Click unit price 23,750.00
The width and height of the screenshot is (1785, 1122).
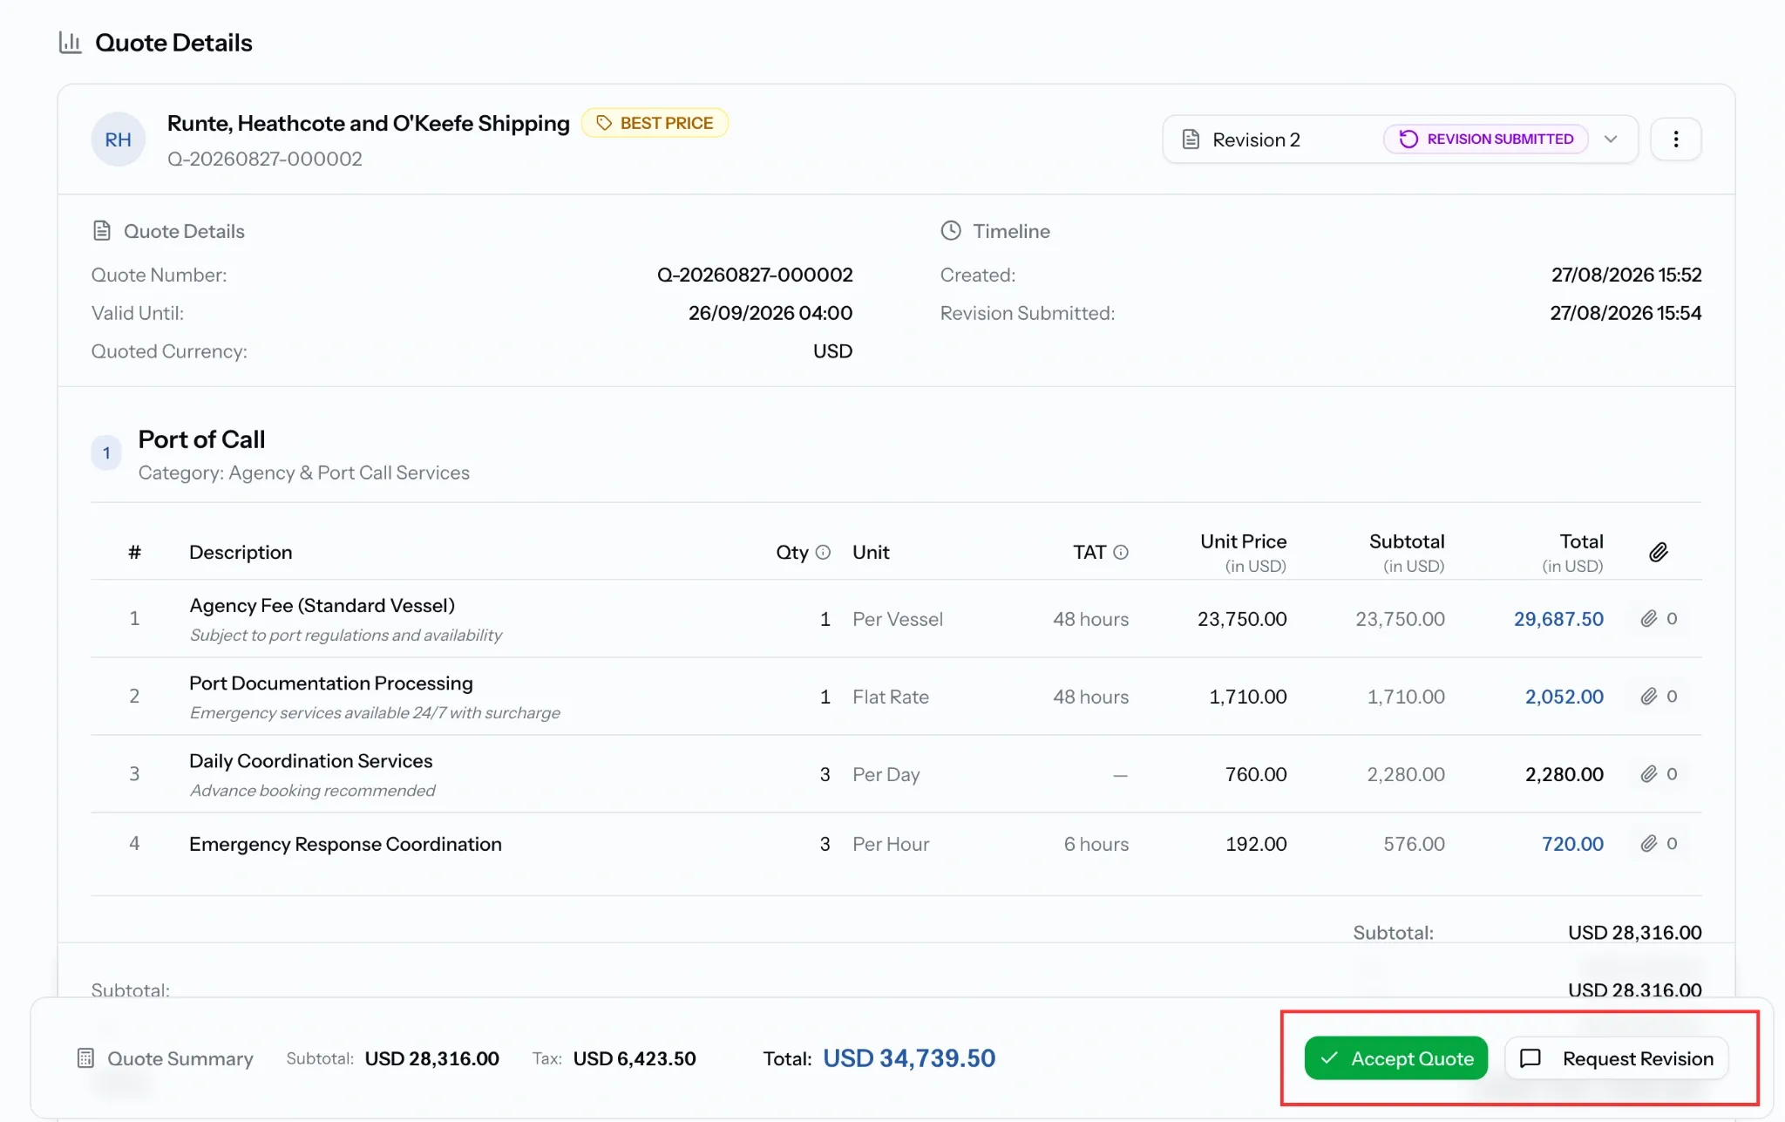(x=1242, y=619)
